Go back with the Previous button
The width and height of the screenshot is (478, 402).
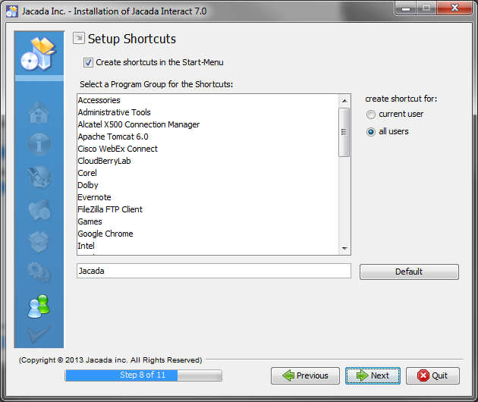tap(305, 375)
